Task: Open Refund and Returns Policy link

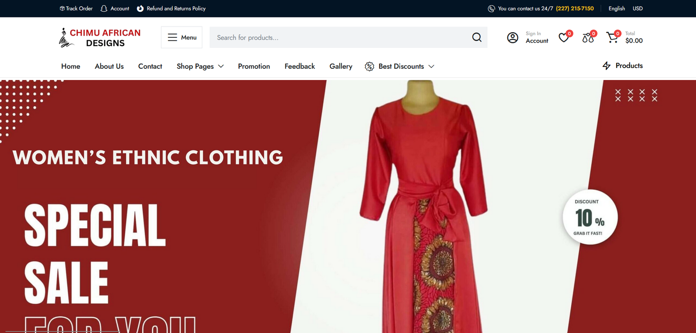Action: tap(176, 9)
